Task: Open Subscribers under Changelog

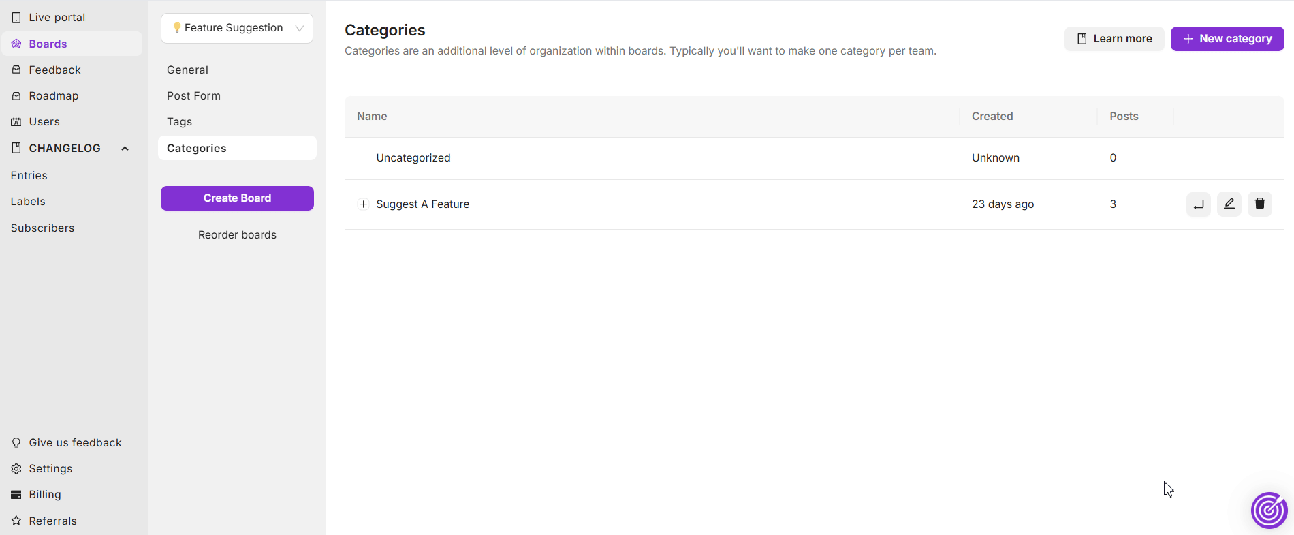Action: 43,228
